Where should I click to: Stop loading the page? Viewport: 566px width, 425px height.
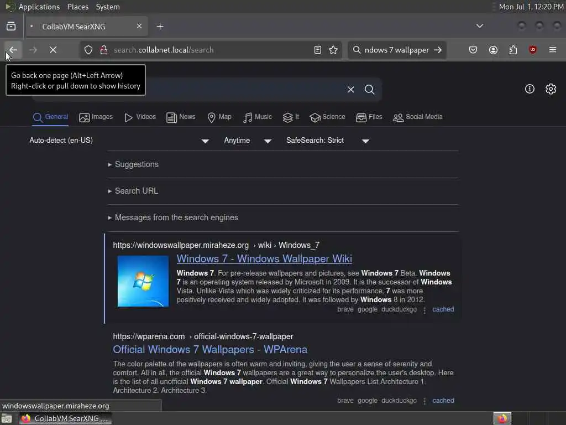(x=53, y=50)
